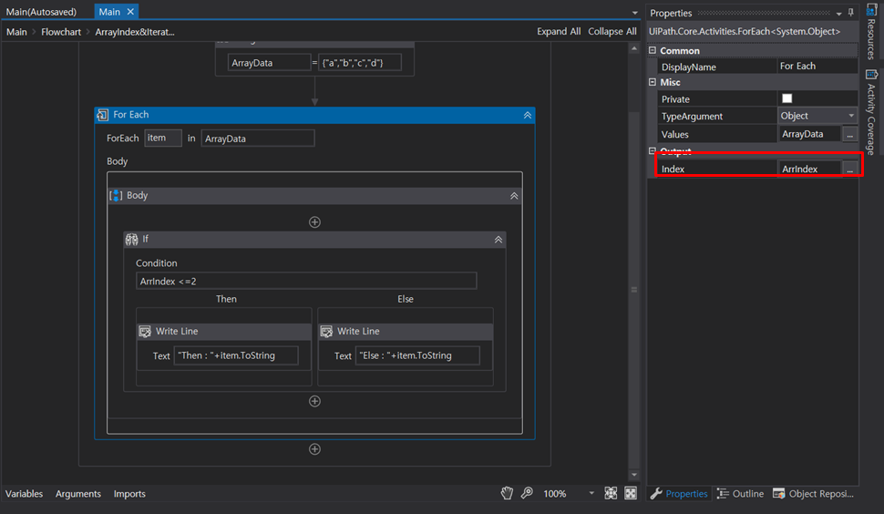
Task: Open the Imports panel
Action: [129, 494]
